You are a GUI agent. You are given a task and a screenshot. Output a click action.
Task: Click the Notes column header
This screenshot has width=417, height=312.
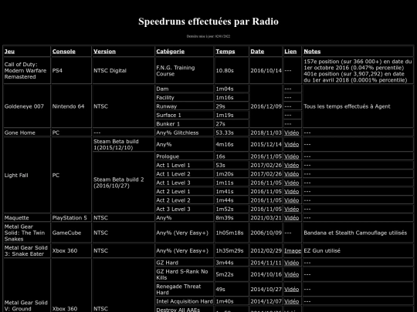(312, 52)
